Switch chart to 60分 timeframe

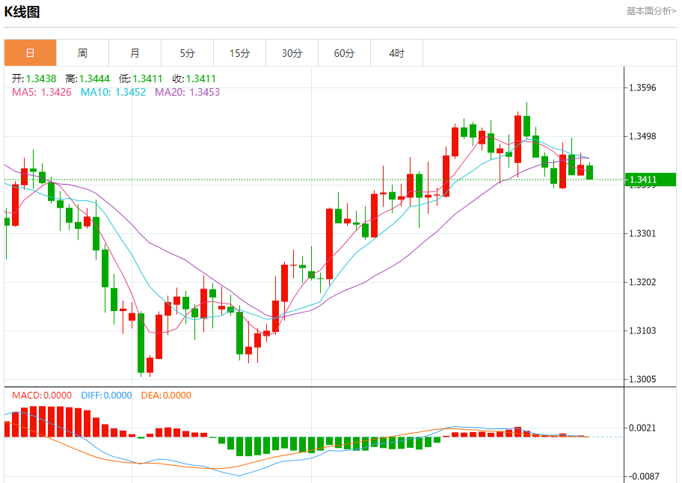tap(345, 53)
